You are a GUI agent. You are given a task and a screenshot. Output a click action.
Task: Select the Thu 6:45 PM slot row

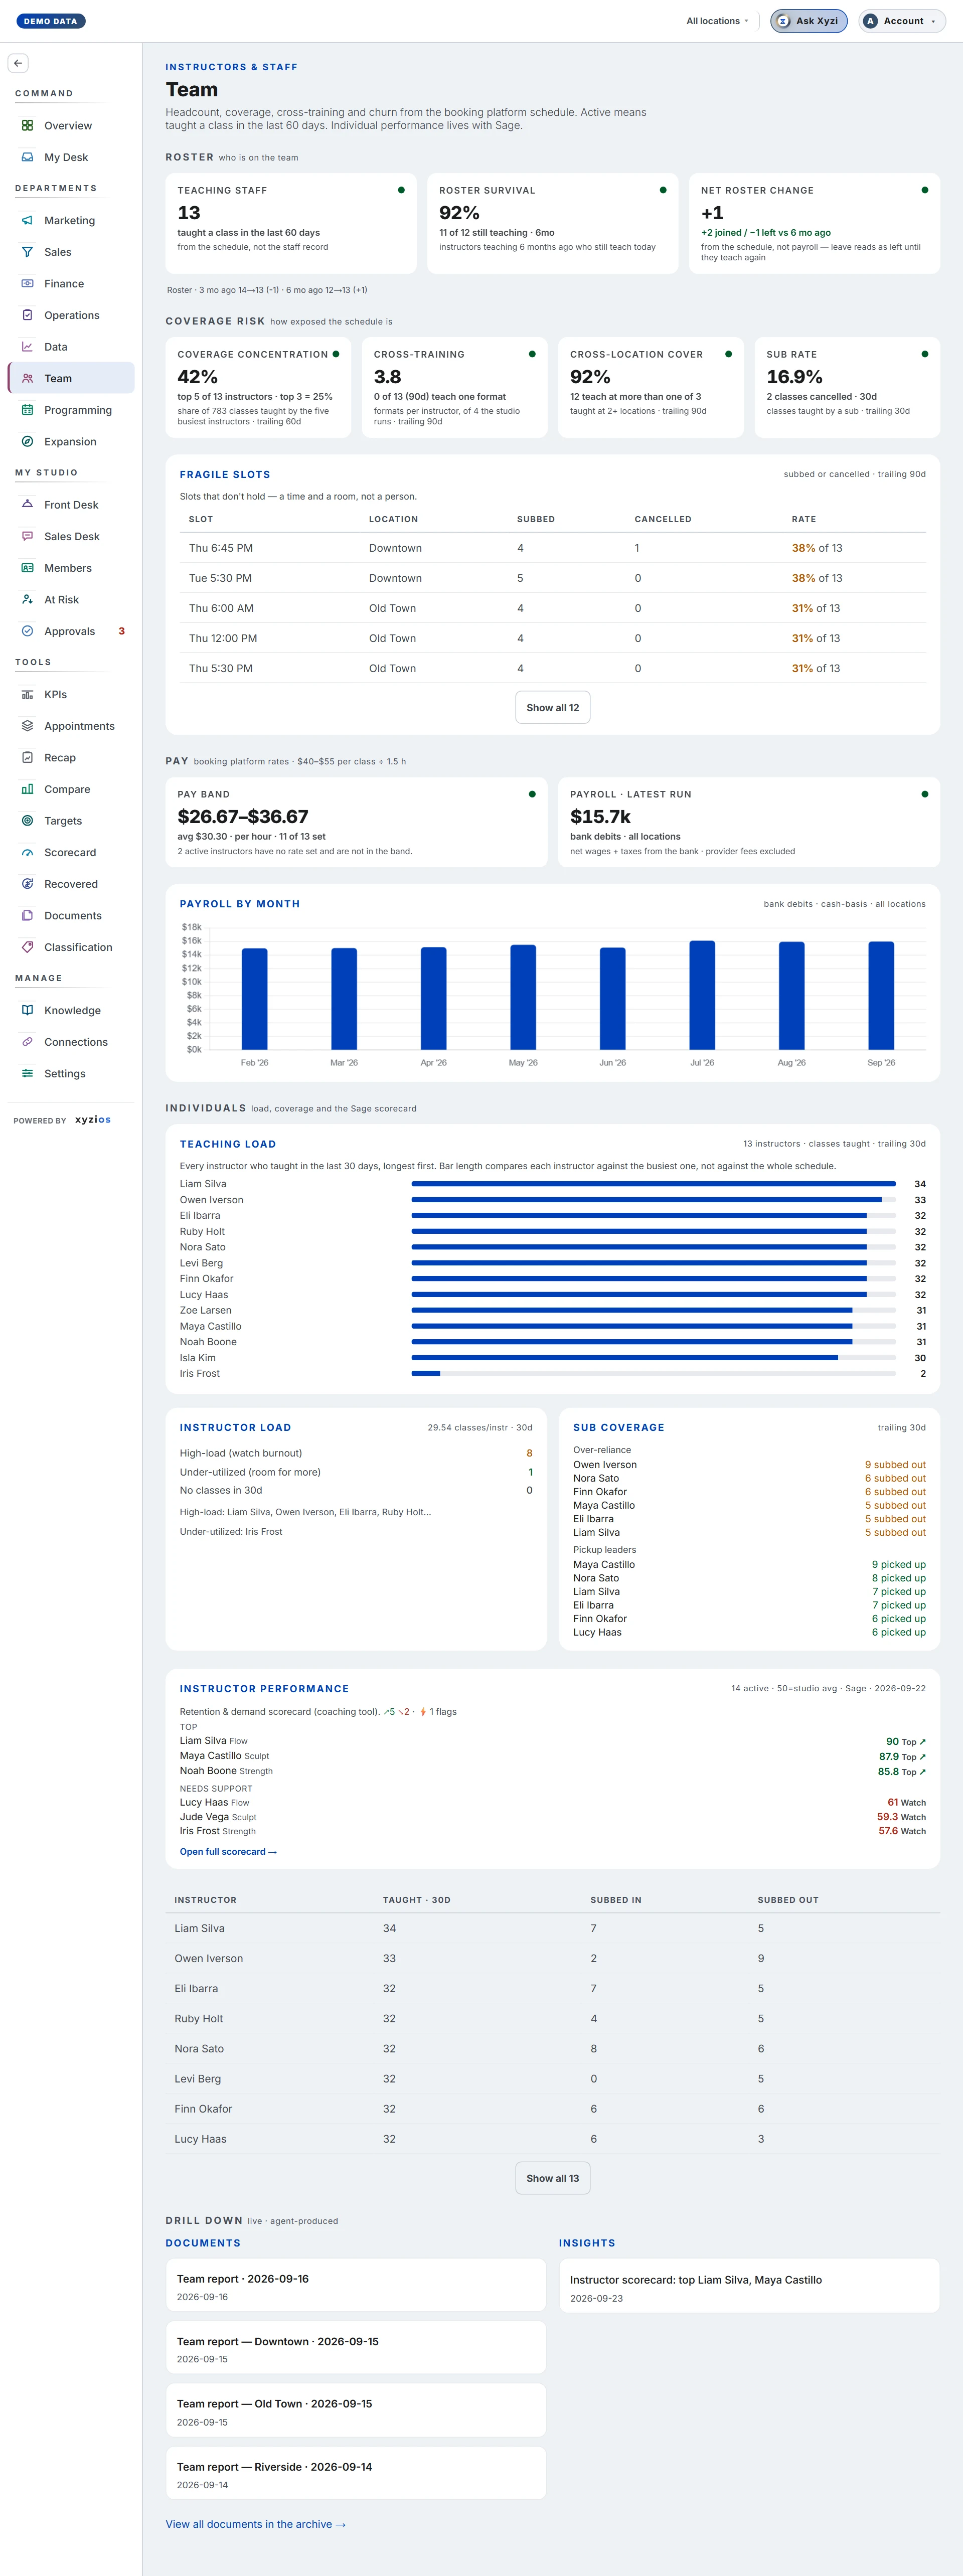(553, 548)
